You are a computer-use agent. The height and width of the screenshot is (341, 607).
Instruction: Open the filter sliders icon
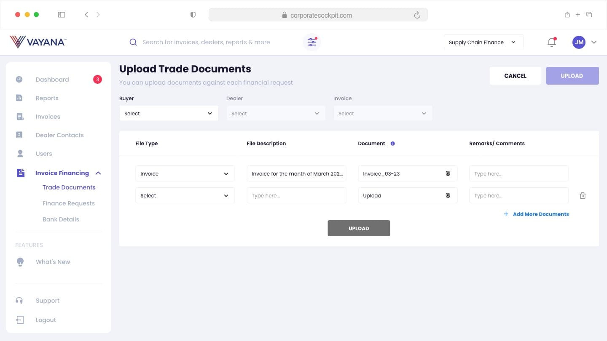pyautogui.click(x=312, y=42)
